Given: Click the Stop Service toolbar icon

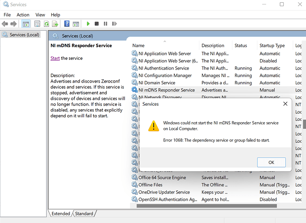Looking at the screenshot, I should coord(96,24).
